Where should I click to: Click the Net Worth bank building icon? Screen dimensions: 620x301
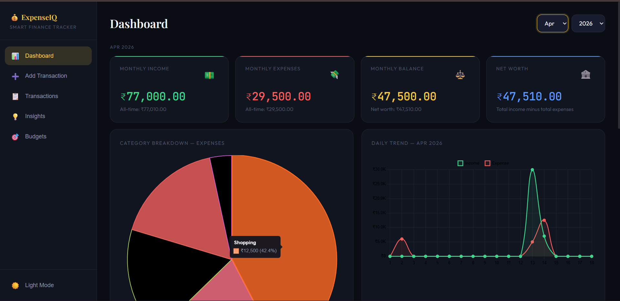click(x=585, y=75)
